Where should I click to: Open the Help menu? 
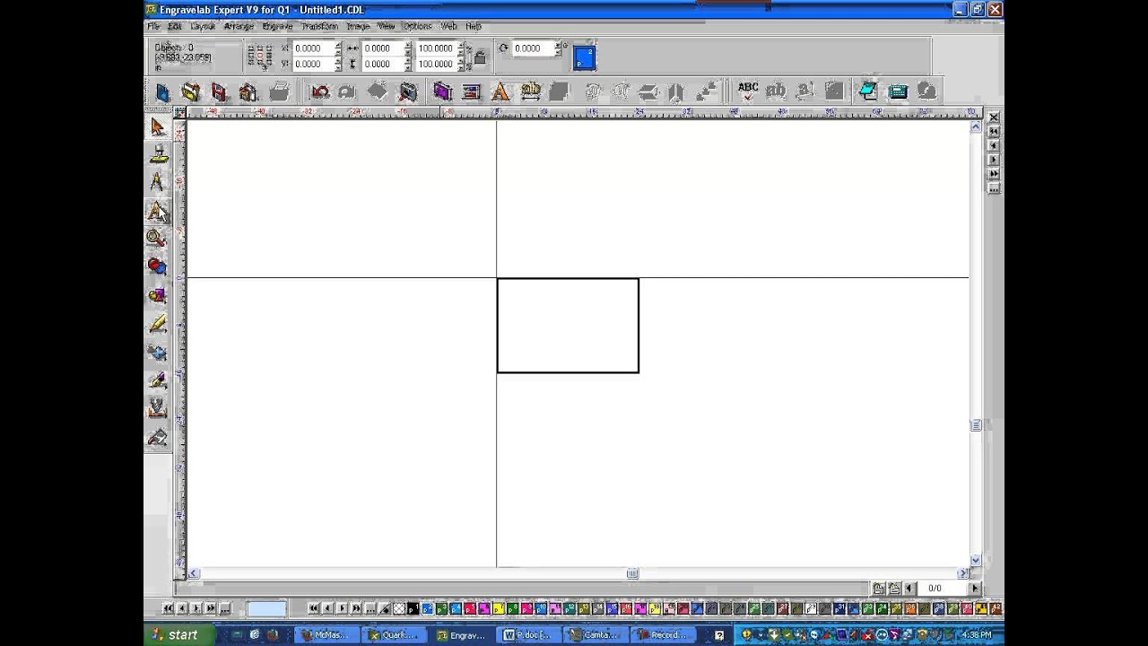[474, 26]
